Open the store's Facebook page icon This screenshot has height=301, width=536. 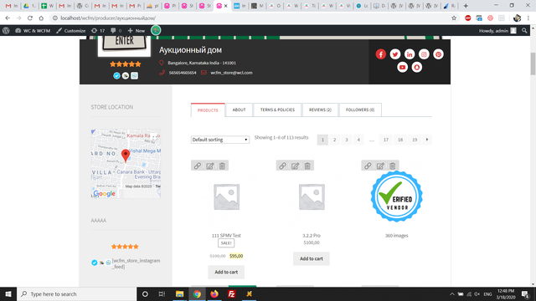tap(381, 54)
